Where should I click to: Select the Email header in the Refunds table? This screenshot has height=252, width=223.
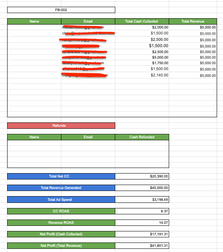[88, 137]
